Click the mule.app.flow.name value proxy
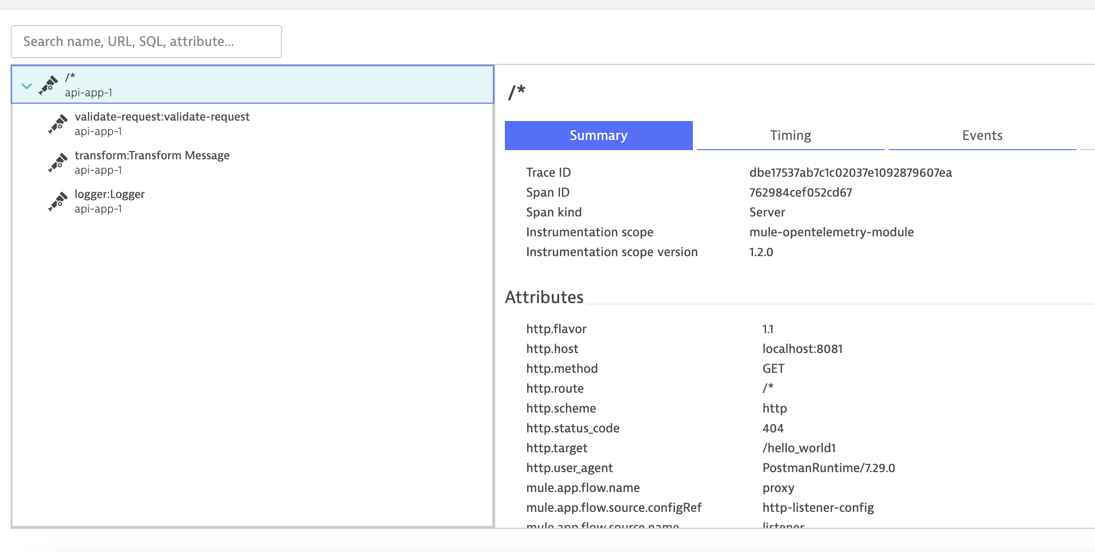 778,488
